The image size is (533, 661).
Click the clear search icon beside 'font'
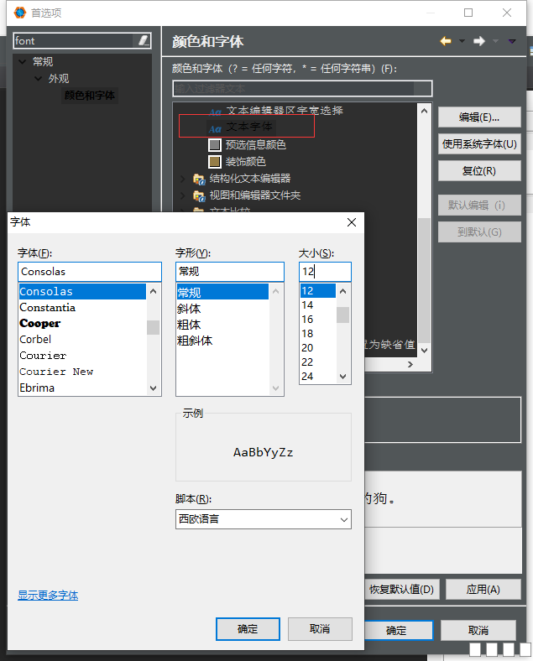pos(144,40)
